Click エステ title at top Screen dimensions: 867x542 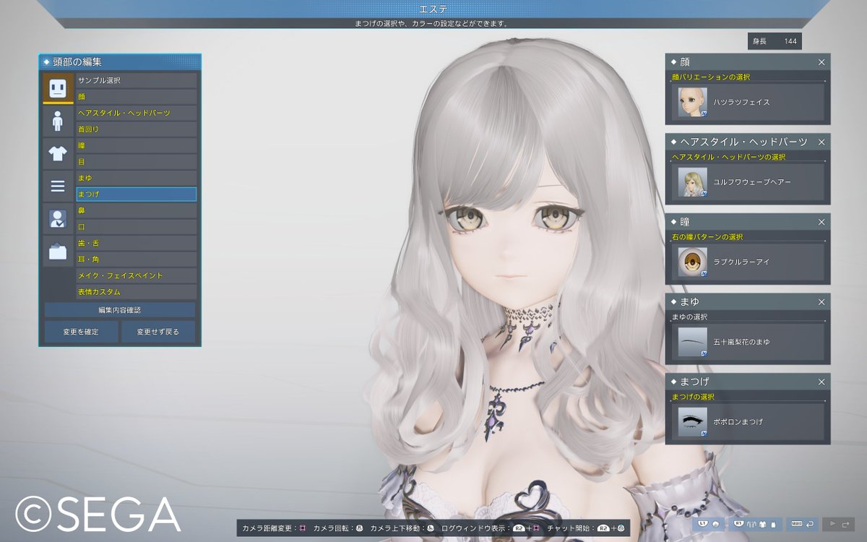click(x=433, y=9)
